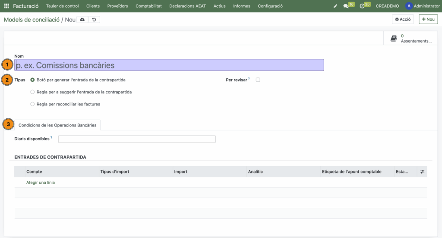
Task: Open the Comptabilitat menu
Action: (148, 6)
